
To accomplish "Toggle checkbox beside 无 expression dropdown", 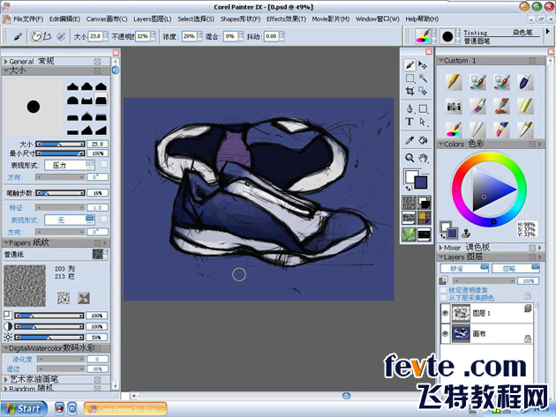I will coord(103,220).
